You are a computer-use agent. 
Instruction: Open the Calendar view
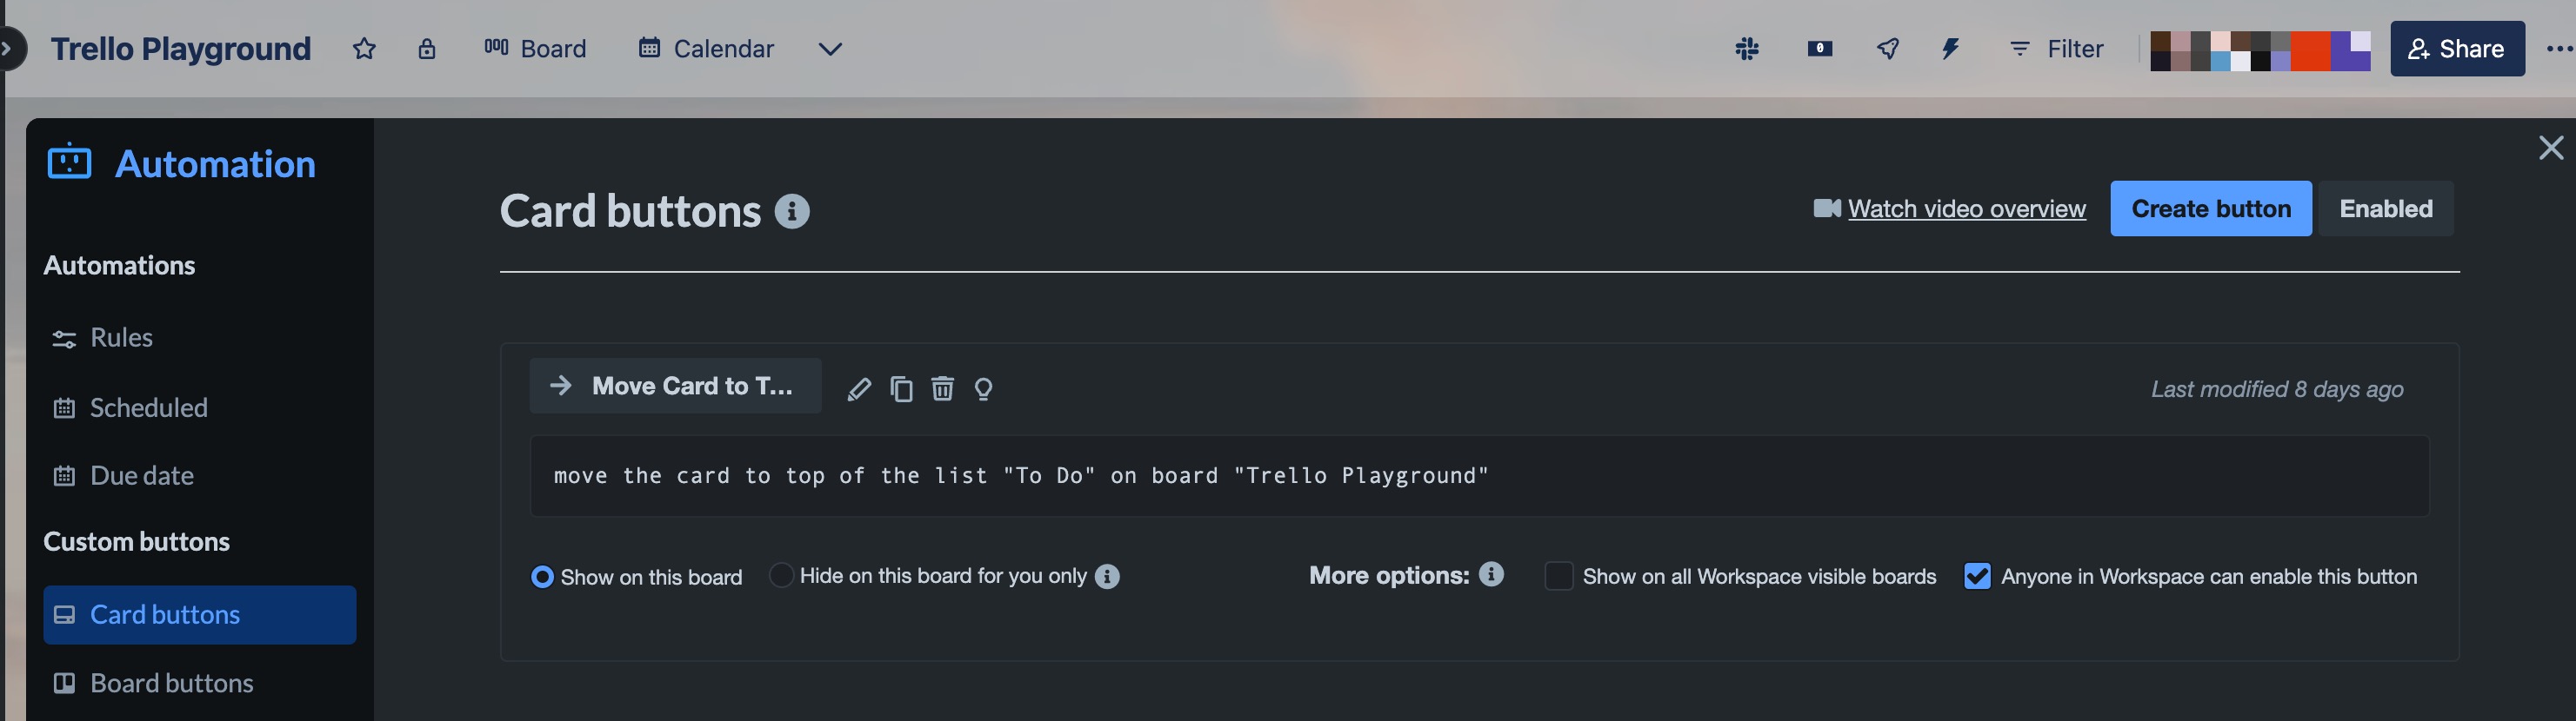[705, 48]
